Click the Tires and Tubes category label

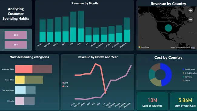[8, 90]
